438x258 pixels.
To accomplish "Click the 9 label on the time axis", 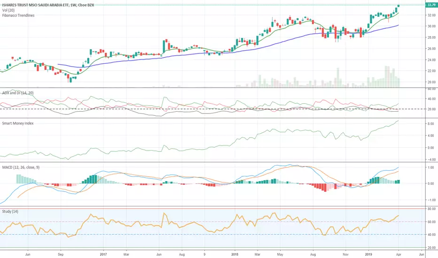I will (x=204, y=254).
